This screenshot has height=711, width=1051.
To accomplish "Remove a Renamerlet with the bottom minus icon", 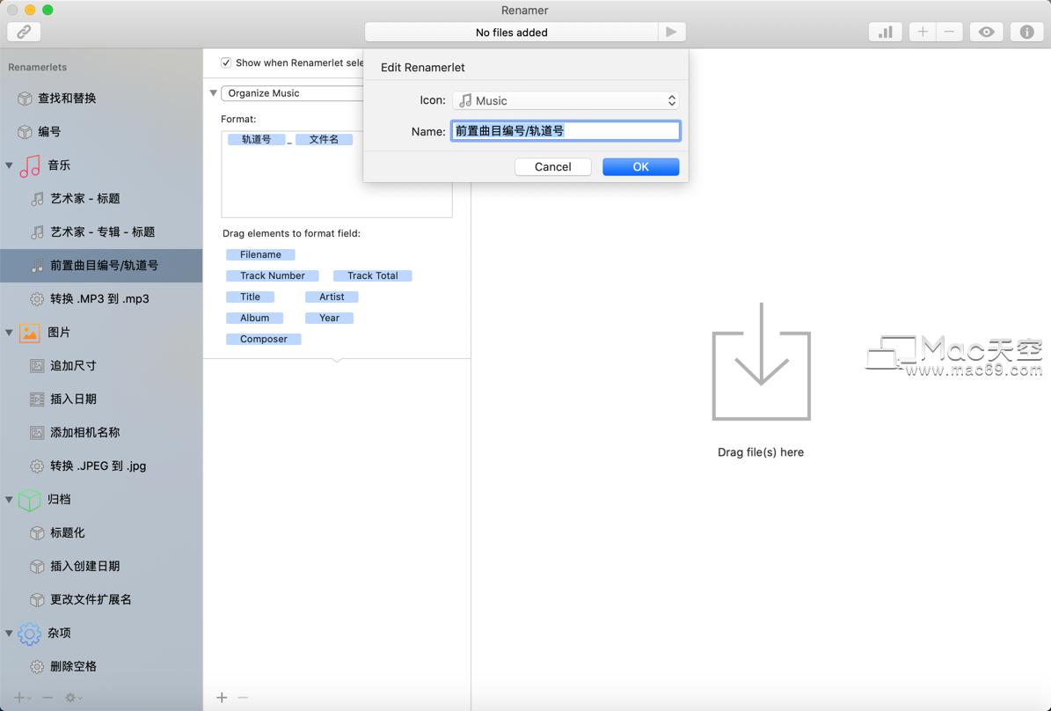I will pyautogui.click(x=48, y=697).
